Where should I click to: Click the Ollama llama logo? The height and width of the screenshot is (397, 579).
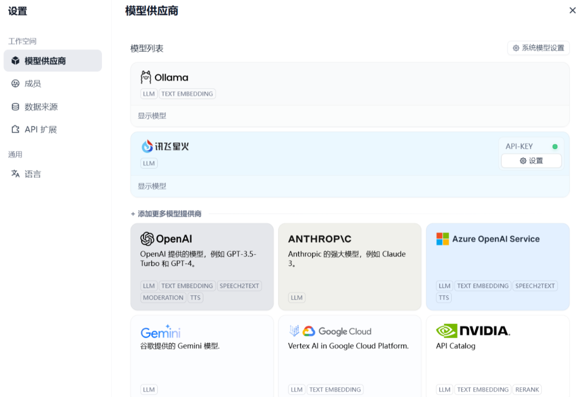[x=145, y=77]
